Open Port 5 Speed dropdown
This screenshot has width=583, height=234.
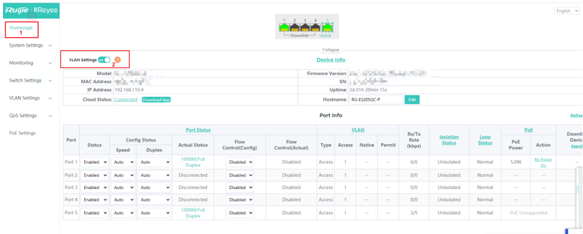[x=123, y=213]
